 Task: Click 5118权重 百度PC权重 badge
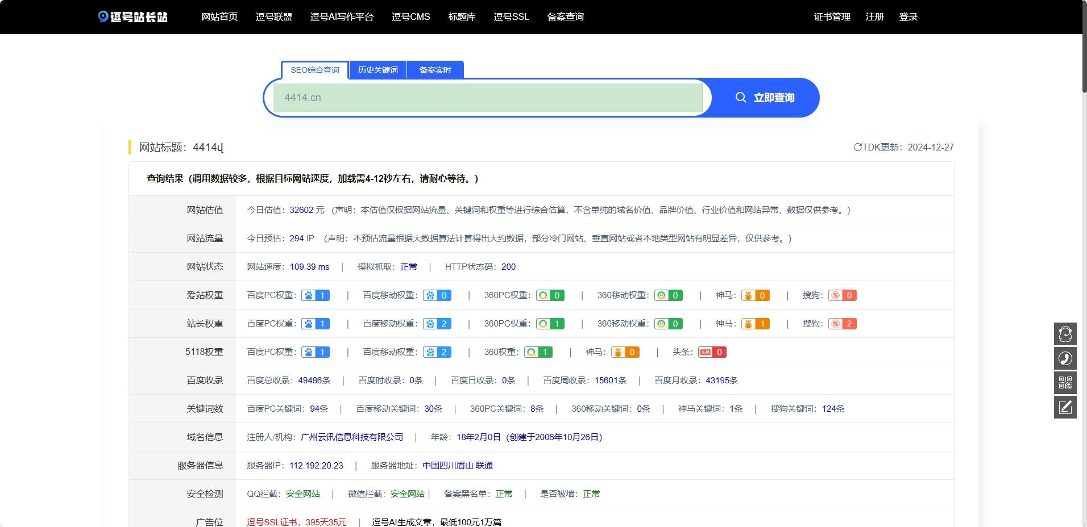(x=316, y=352)
